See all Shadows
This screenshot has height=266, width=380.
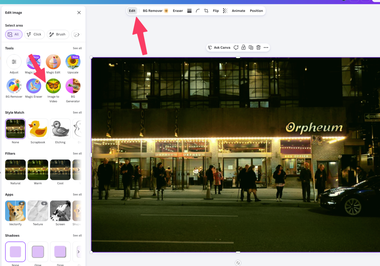(77, 236)
